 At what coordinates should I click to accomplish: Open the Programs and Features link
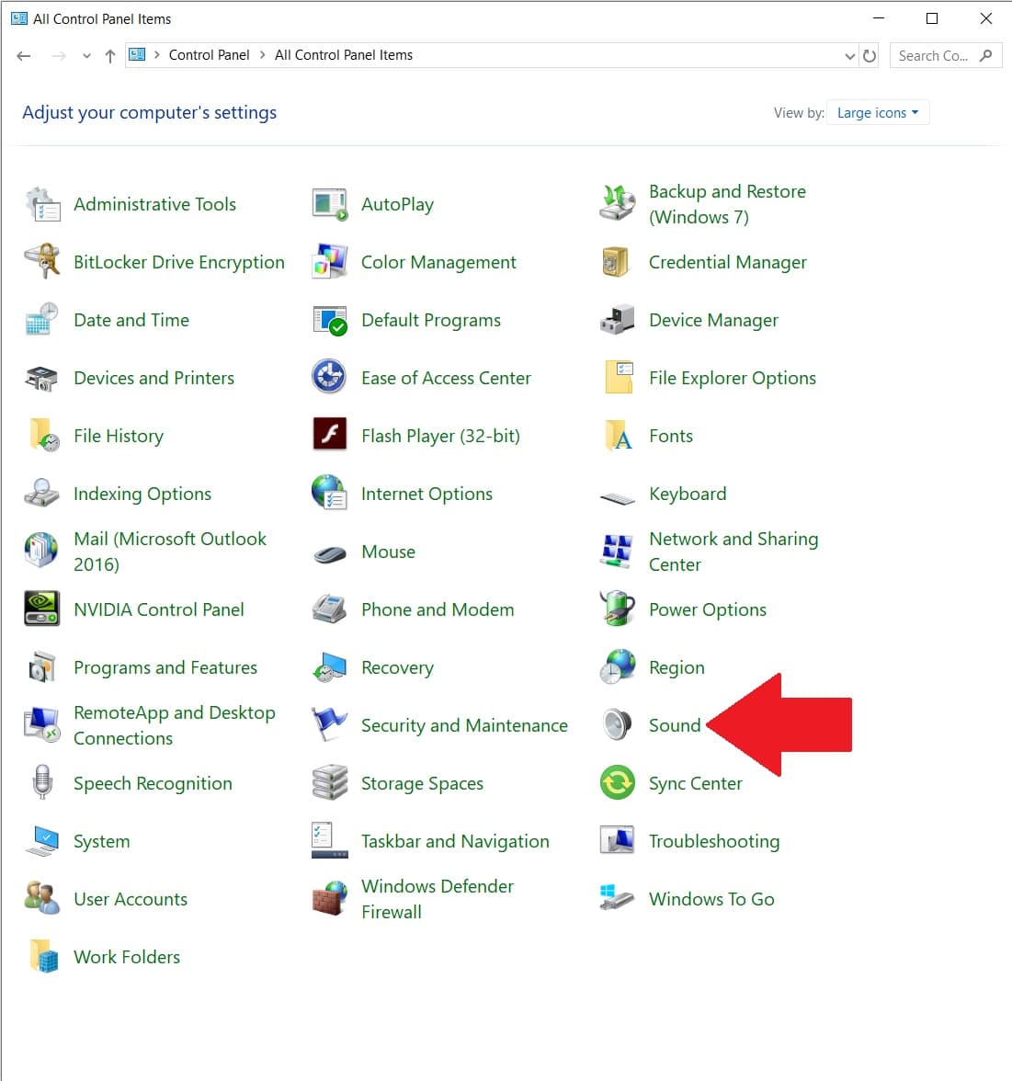click(x=165, y=667)
